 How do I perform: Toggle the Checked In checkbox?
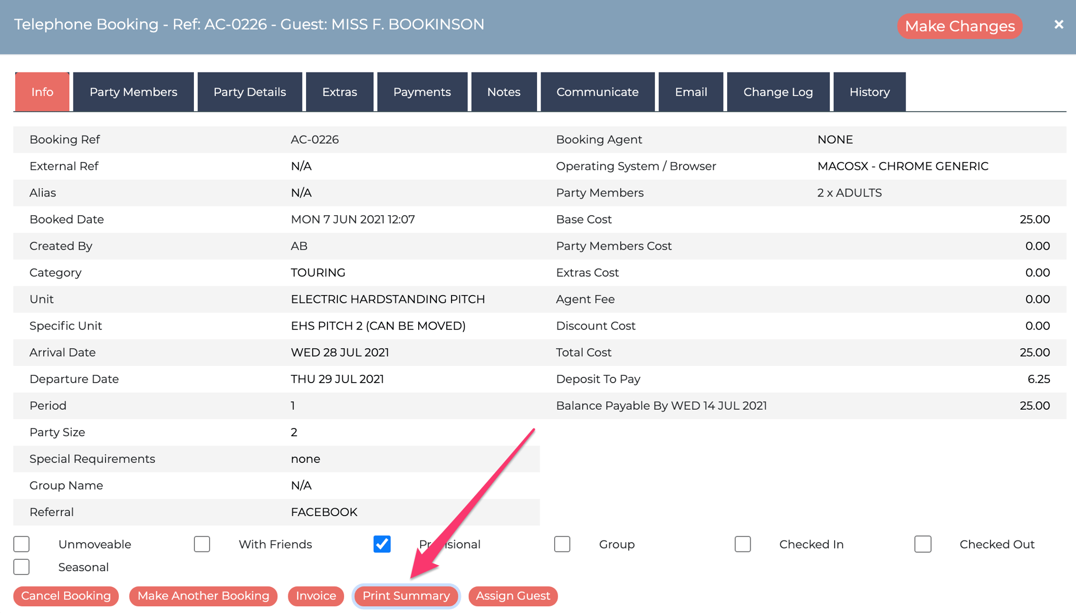[742, 544]
